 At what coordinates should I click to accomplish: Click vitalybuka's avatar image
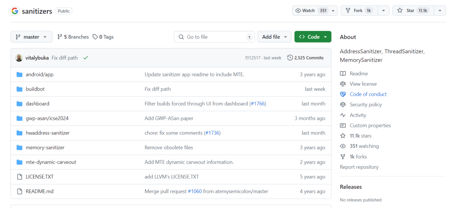pos(19,58)
